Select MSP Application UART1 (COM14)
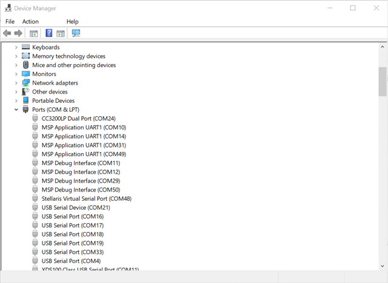The image size is (388, 283). coord(84,136)
